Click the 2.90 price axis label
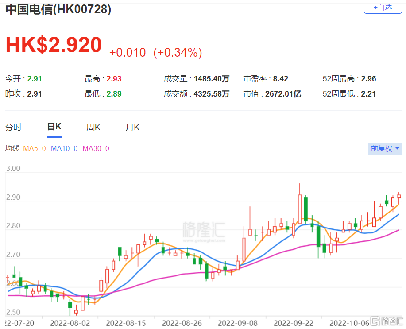406x329 pixels. click(13, 197)
